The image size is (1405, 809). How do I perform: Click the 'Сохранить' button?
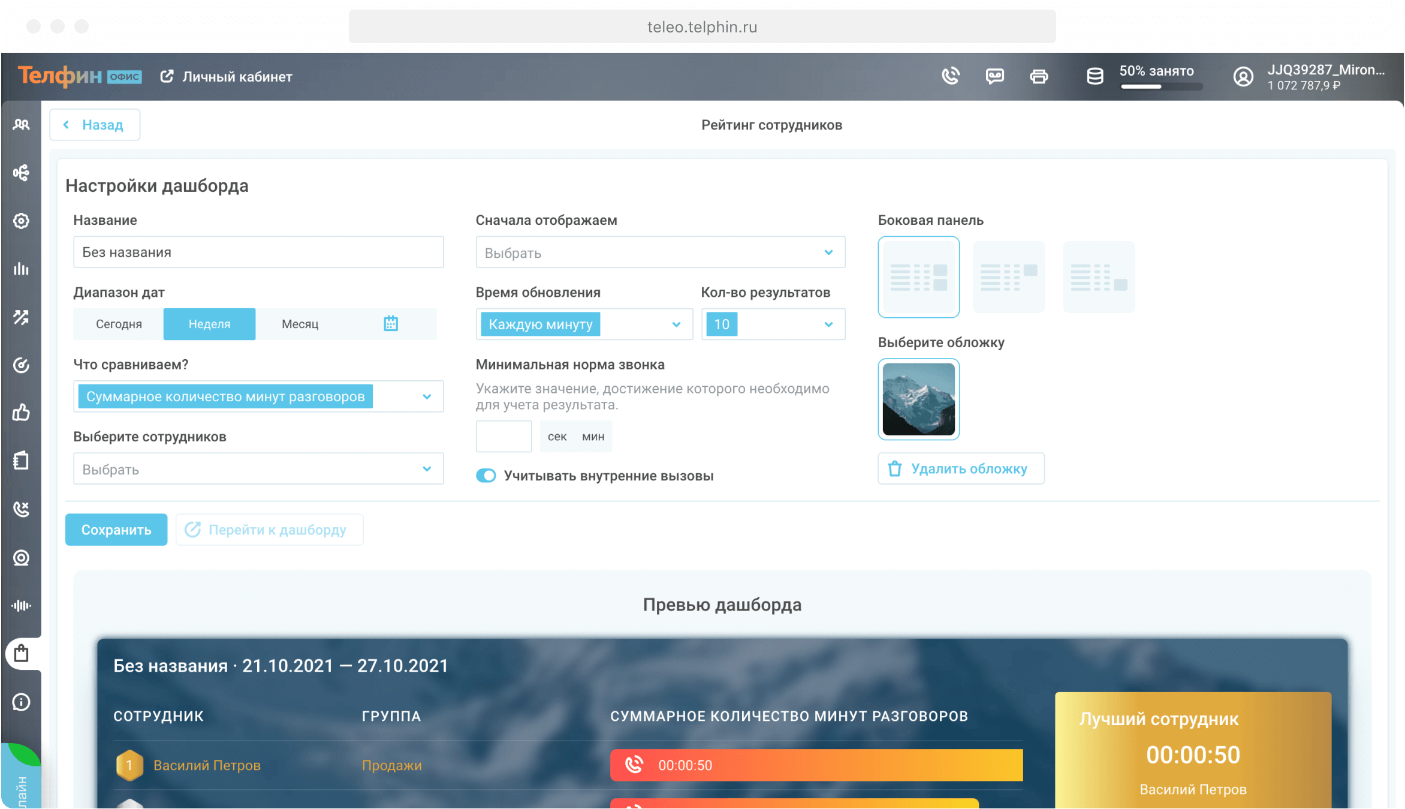tap(116, 530)
